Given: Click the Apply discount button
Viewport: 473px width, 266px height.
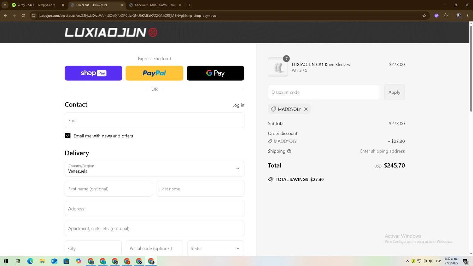Looking at the screenshot, I should [x=394, y=92].
